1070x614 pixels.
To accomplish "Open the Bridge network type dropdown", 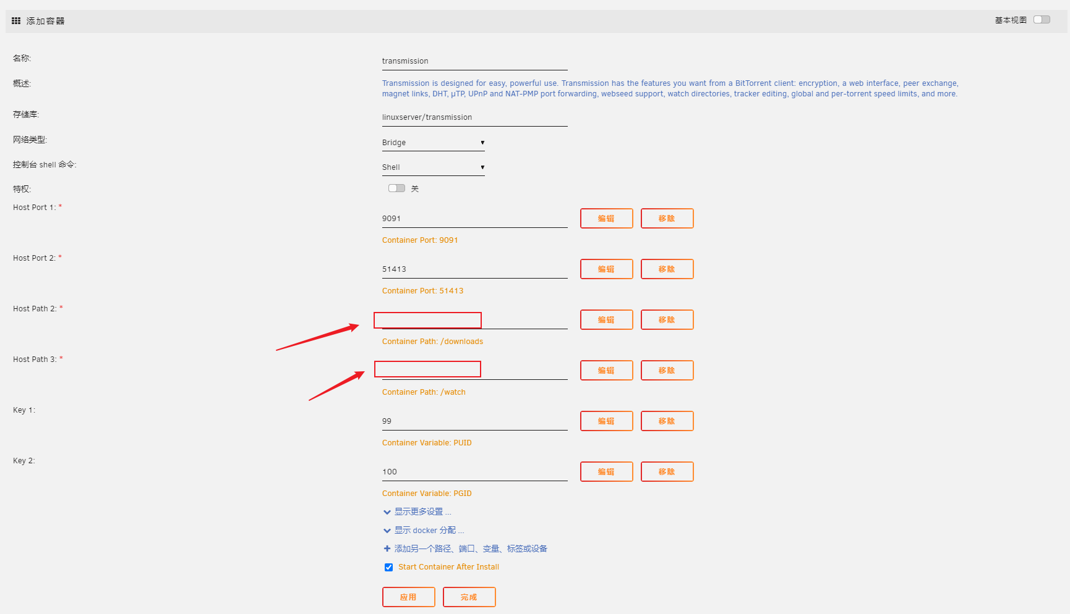I will point(433,143).
